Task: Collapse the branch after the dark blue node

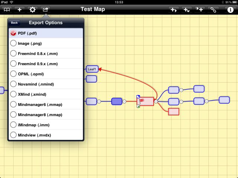Action: (x=124, y=102)
